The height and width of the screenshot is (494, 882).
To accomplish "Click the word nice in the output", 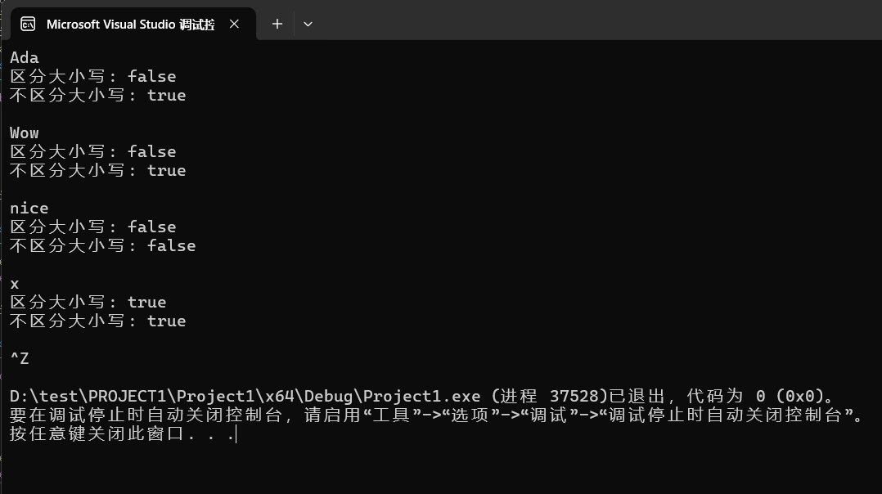I will pyautogui.click(x=29, y=209).
